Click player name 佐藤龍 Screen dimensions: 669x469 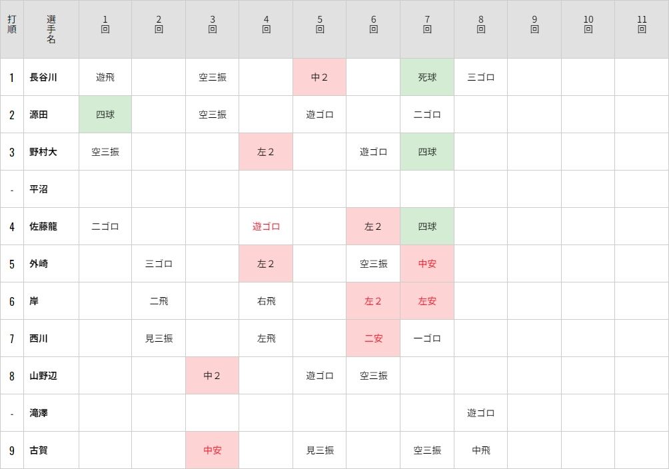pyautogui.click(x=43, y=227)
